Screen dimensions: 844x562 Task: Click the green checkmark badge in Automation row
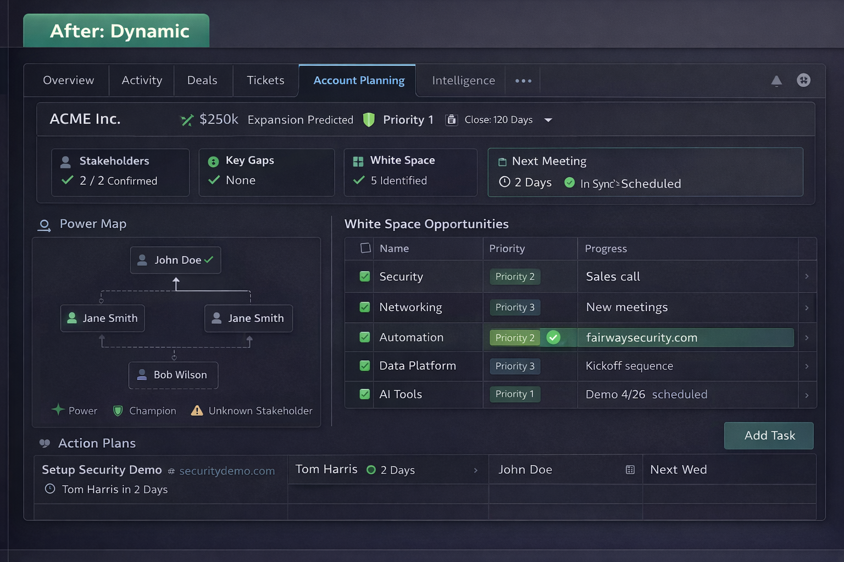(553, 338)
